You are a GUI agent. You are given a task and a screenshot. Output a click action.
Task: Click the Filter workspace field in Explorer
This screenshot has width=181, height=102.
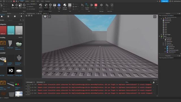point(169,16)
